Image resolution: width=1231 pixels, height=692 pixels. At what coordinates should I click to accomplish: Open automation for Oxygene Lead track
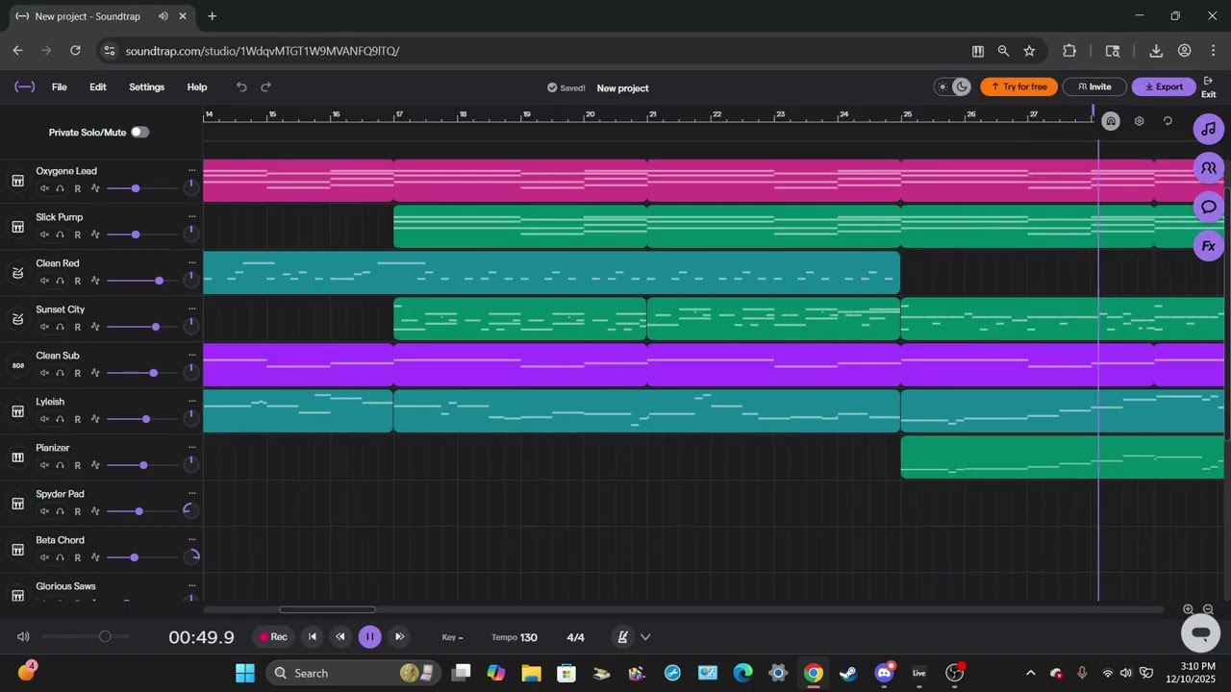coord(95,188)
